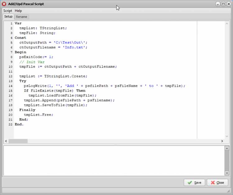Click 'tmpList.Append' line 17
Image resolution: width=233 pixels, height=195 pixels.
[x=69, y=100]
